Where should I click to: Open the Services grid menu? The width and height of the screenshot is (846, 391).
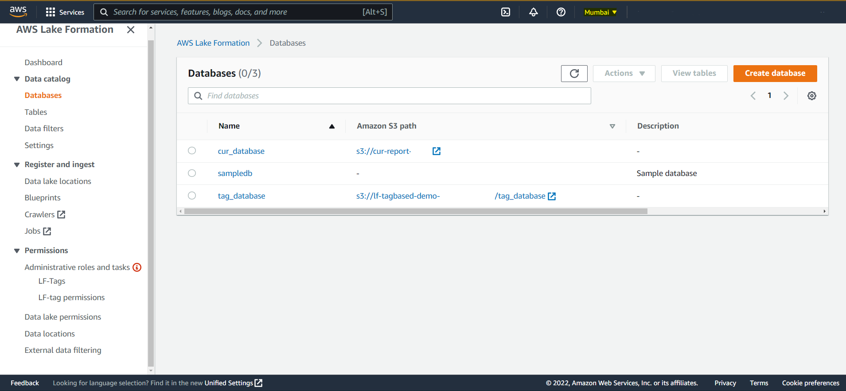pyautogui.click(x=65, y=12)
